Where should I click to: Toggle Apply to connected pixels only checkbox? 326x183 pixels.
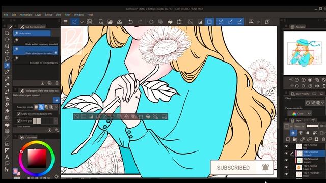point(19,114)
